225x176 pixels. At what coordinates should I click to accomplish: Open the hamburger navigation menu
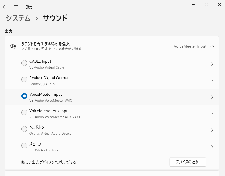coord(16,7)
